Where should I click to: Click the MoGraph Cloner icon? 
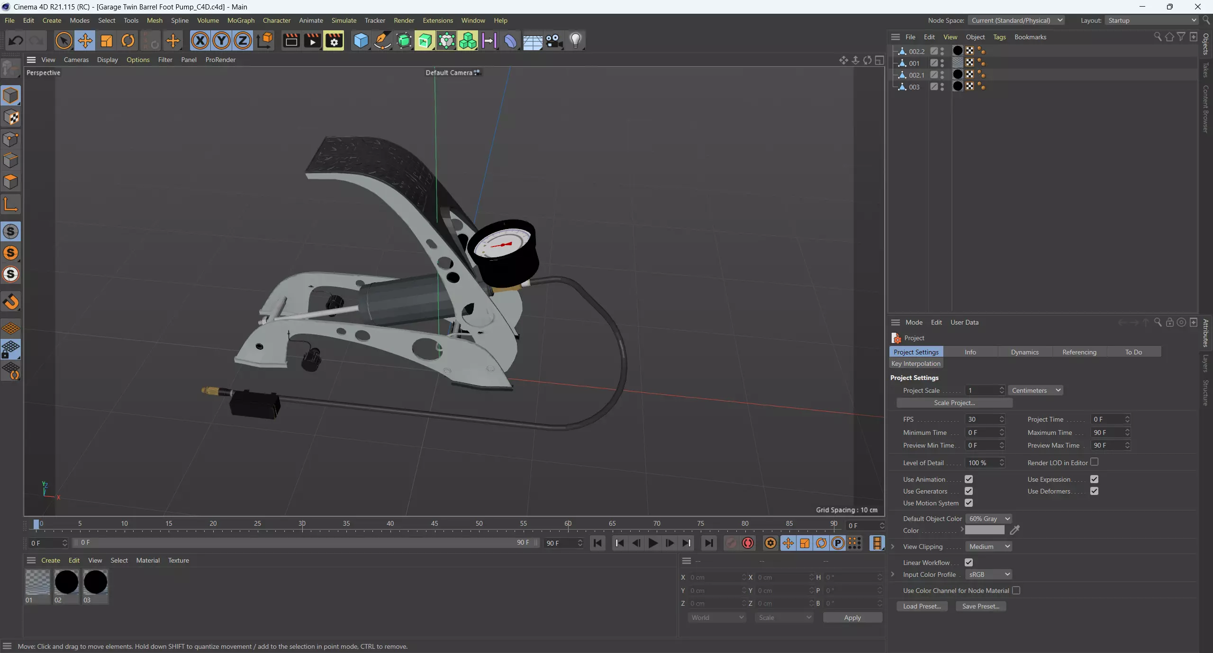[x=468, y=41]
